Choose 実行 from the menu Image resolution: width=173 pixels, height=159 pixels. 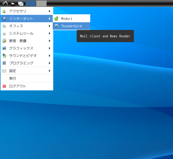point(27,78)
